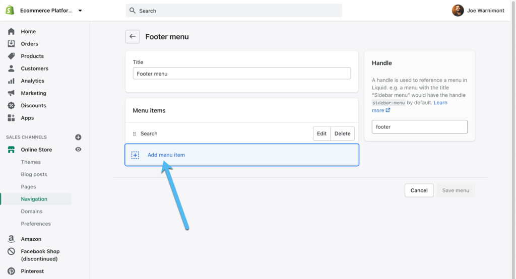Delete the Search menu item
The width and height of the screenshot is (516, 279).
pyautogui.click(x=342, y=133)
